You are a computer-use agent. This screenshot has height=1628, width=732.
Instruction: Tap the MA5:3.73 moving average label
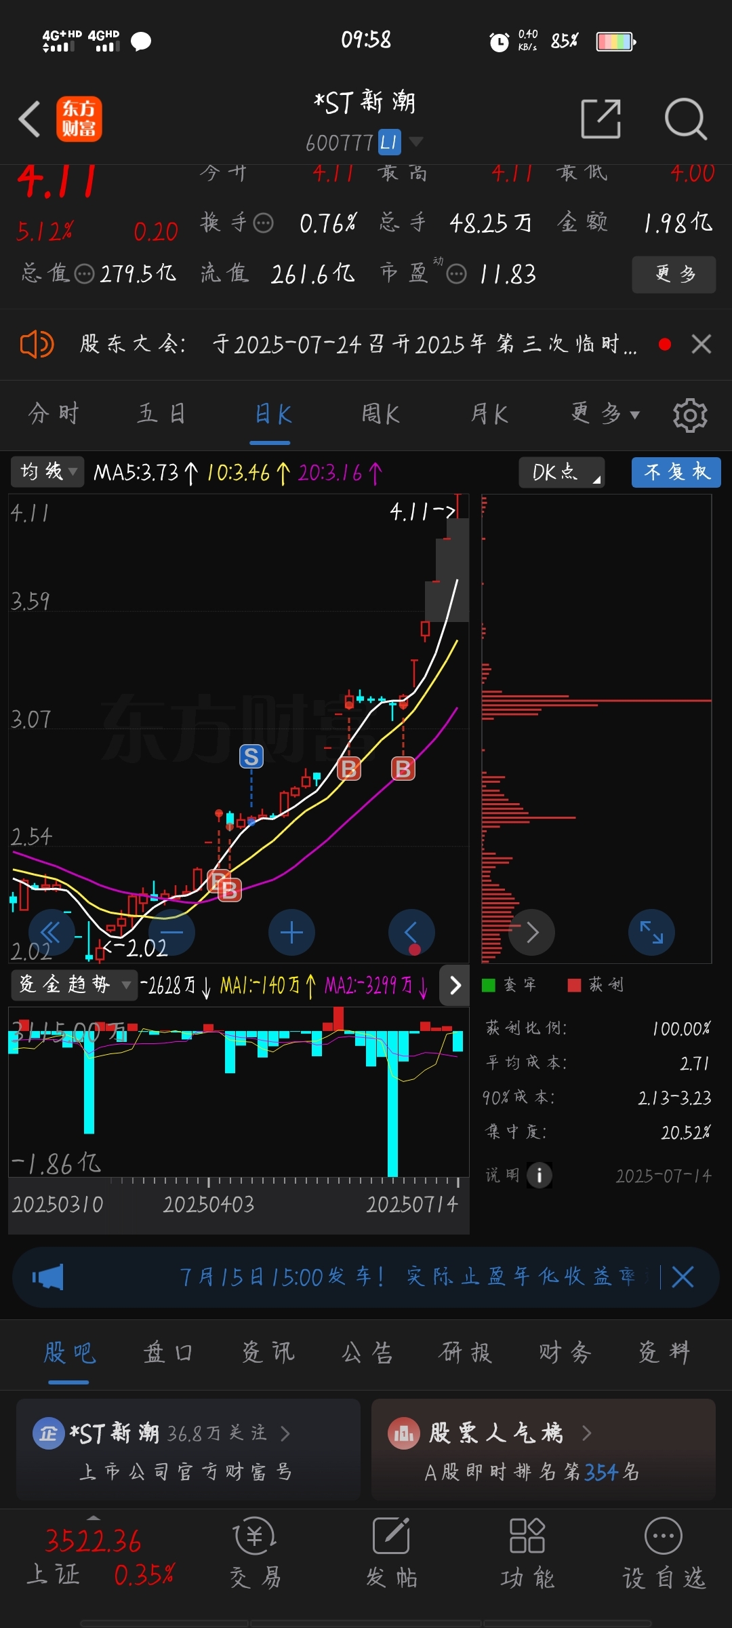point(145,472)
